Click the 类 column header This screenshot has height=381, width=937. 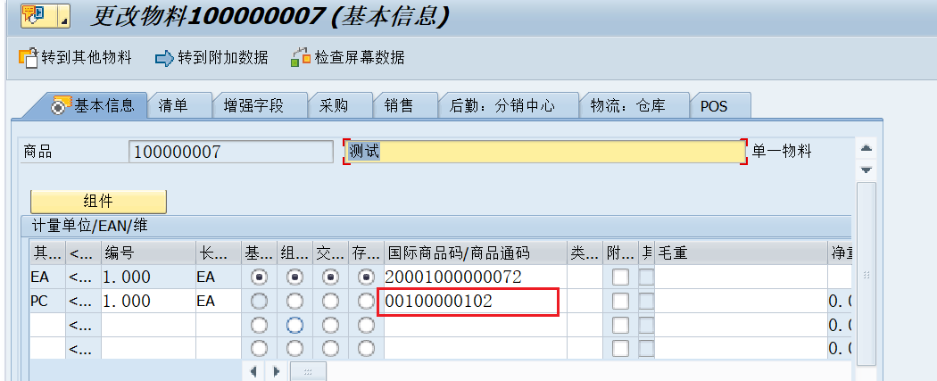pos(585,253)
